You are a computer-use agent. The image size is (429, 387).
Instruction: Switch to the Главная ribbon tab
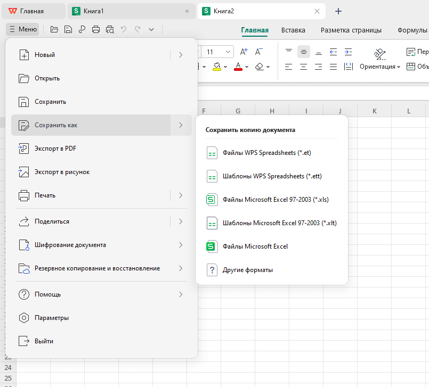pyautogui.click(x=255, y=30)
